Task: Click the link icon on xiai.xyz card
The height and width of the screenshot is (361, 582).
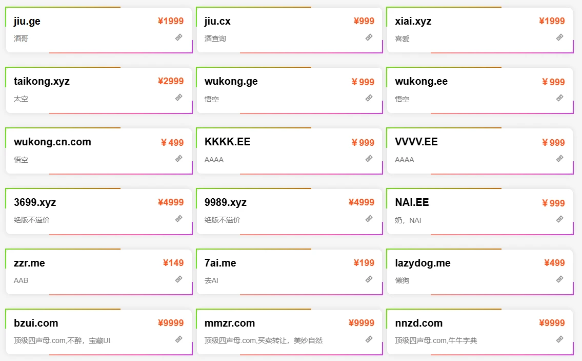Action: click(x=559, y=37)
